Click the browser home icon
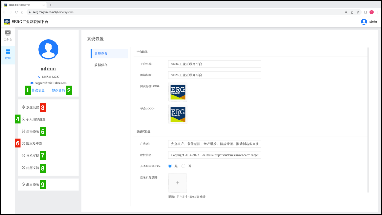Image resolution: width=382 pixels, height=215 pixels. tap(22, 12)
